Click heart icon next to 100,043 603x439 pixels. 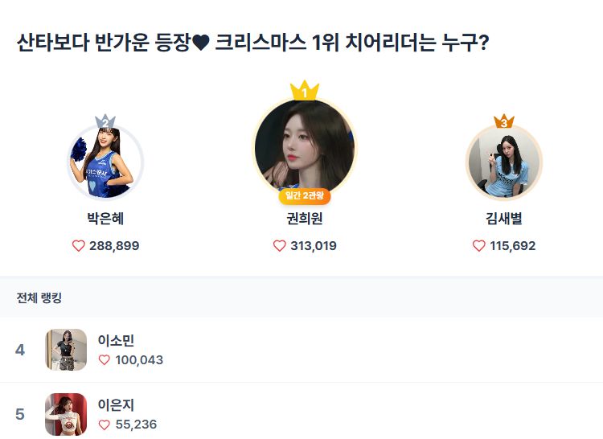(x=105, y=360)
